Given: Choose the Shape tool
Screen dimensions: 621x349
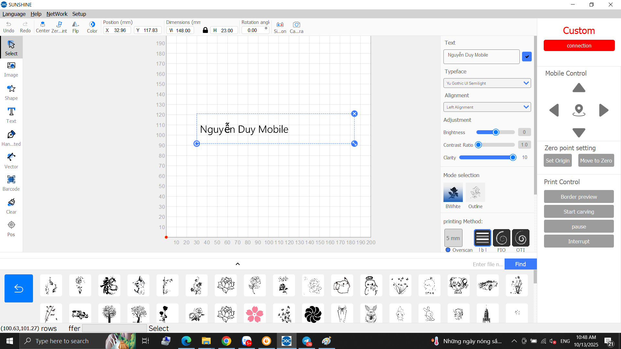Looking at the screenshot, I should pos(11,92).
